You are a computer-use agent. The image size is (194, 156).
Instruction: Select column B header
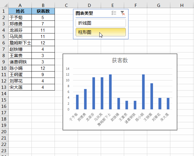43,5
